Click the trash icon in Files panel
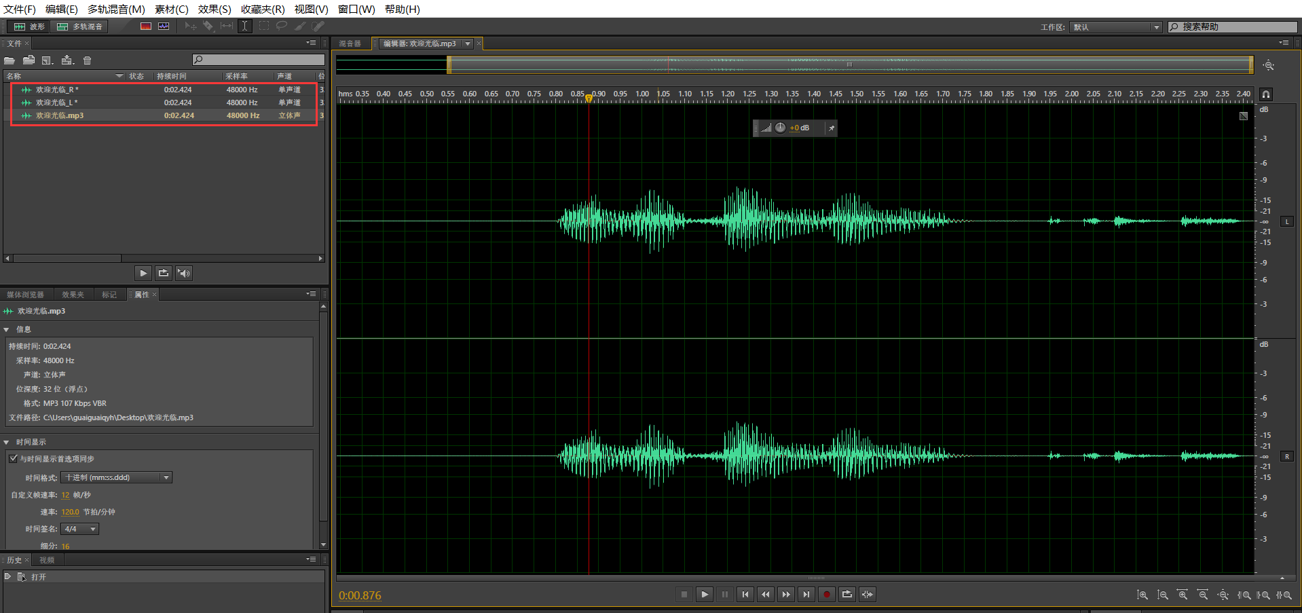The height and width of the screenshot is (613, 1302). tap(87, 60)
